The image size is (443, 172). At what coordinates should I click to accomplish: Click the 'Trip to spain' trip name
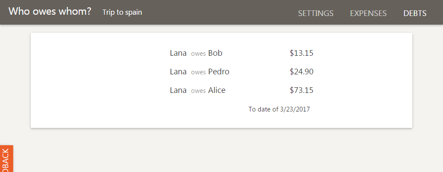(122, 12)
